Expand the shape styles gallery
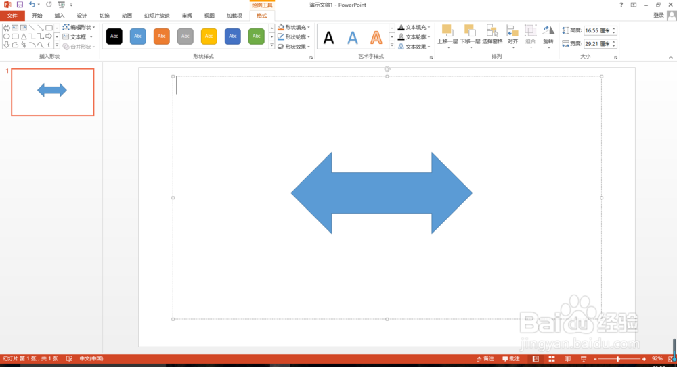677x367 pixels. (271, 45)
